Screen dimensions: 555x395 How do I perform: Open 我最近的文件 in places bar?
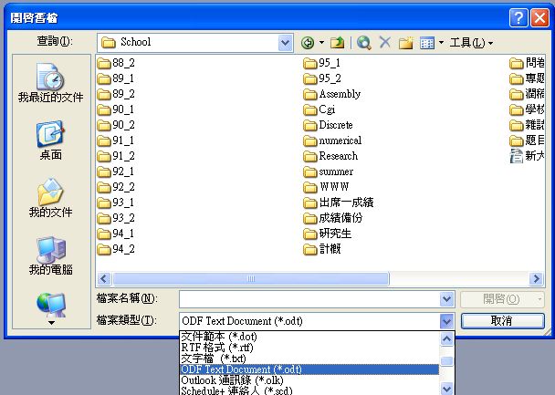click(50, 84)
